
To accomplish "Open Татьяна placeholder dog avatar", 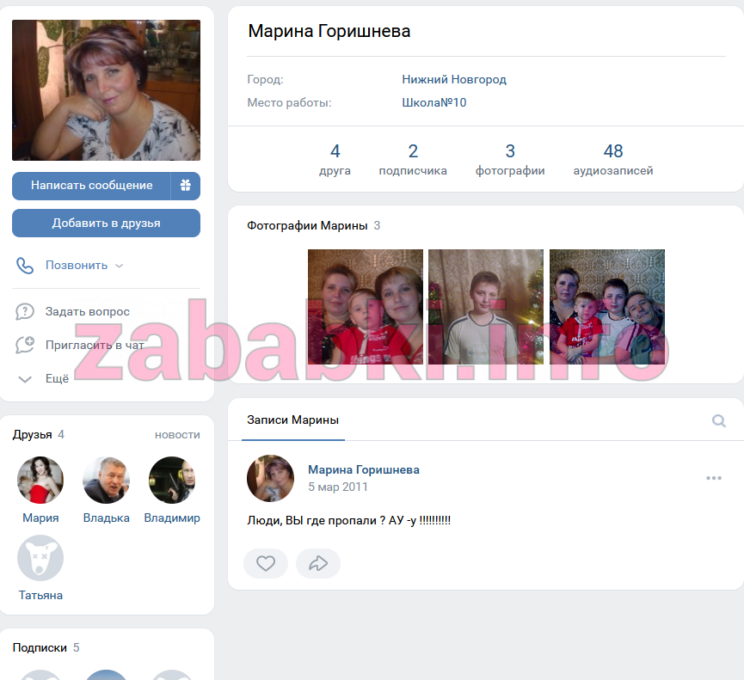I will click(40, 558).
